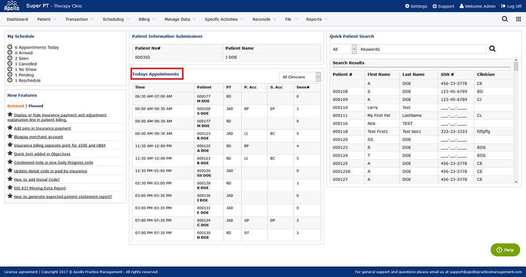This screenshot has height=277, width=526.
Task: Click clock icon beside 1 No Show
Action: (9, 69)
